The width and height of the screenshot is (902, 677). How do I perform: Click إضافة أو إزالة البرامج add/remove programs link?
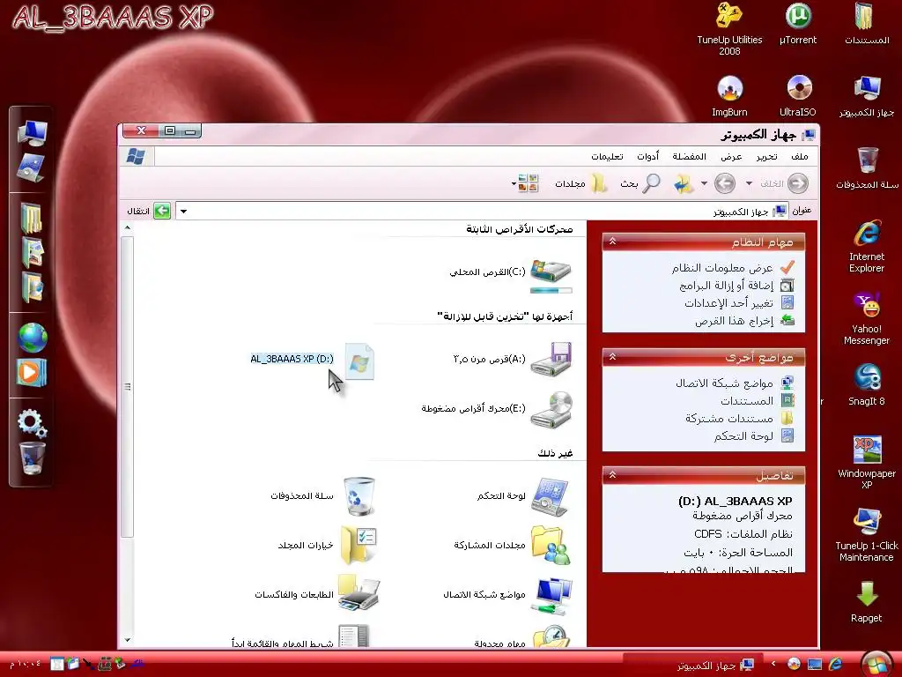(x=726, y=286)
